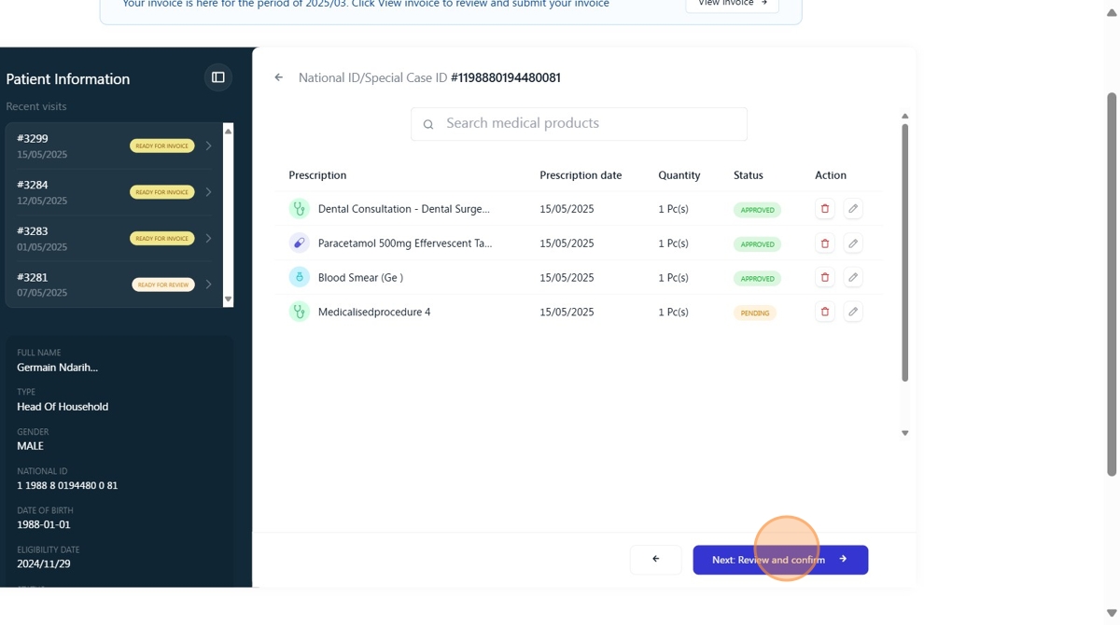
Task: Click the prescription list vertical scrollbar
Action: coord(904,253)
